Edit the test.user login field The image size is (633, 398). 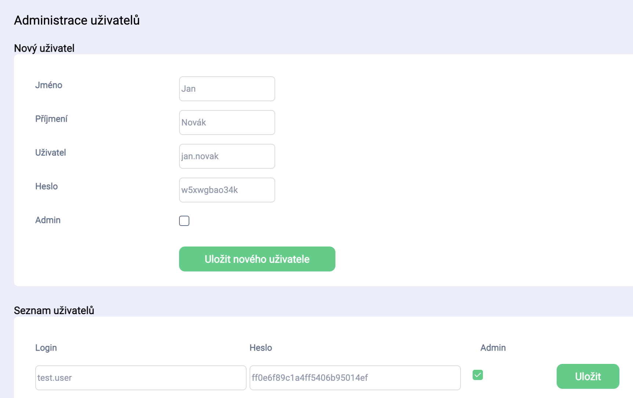coord(141,378)
